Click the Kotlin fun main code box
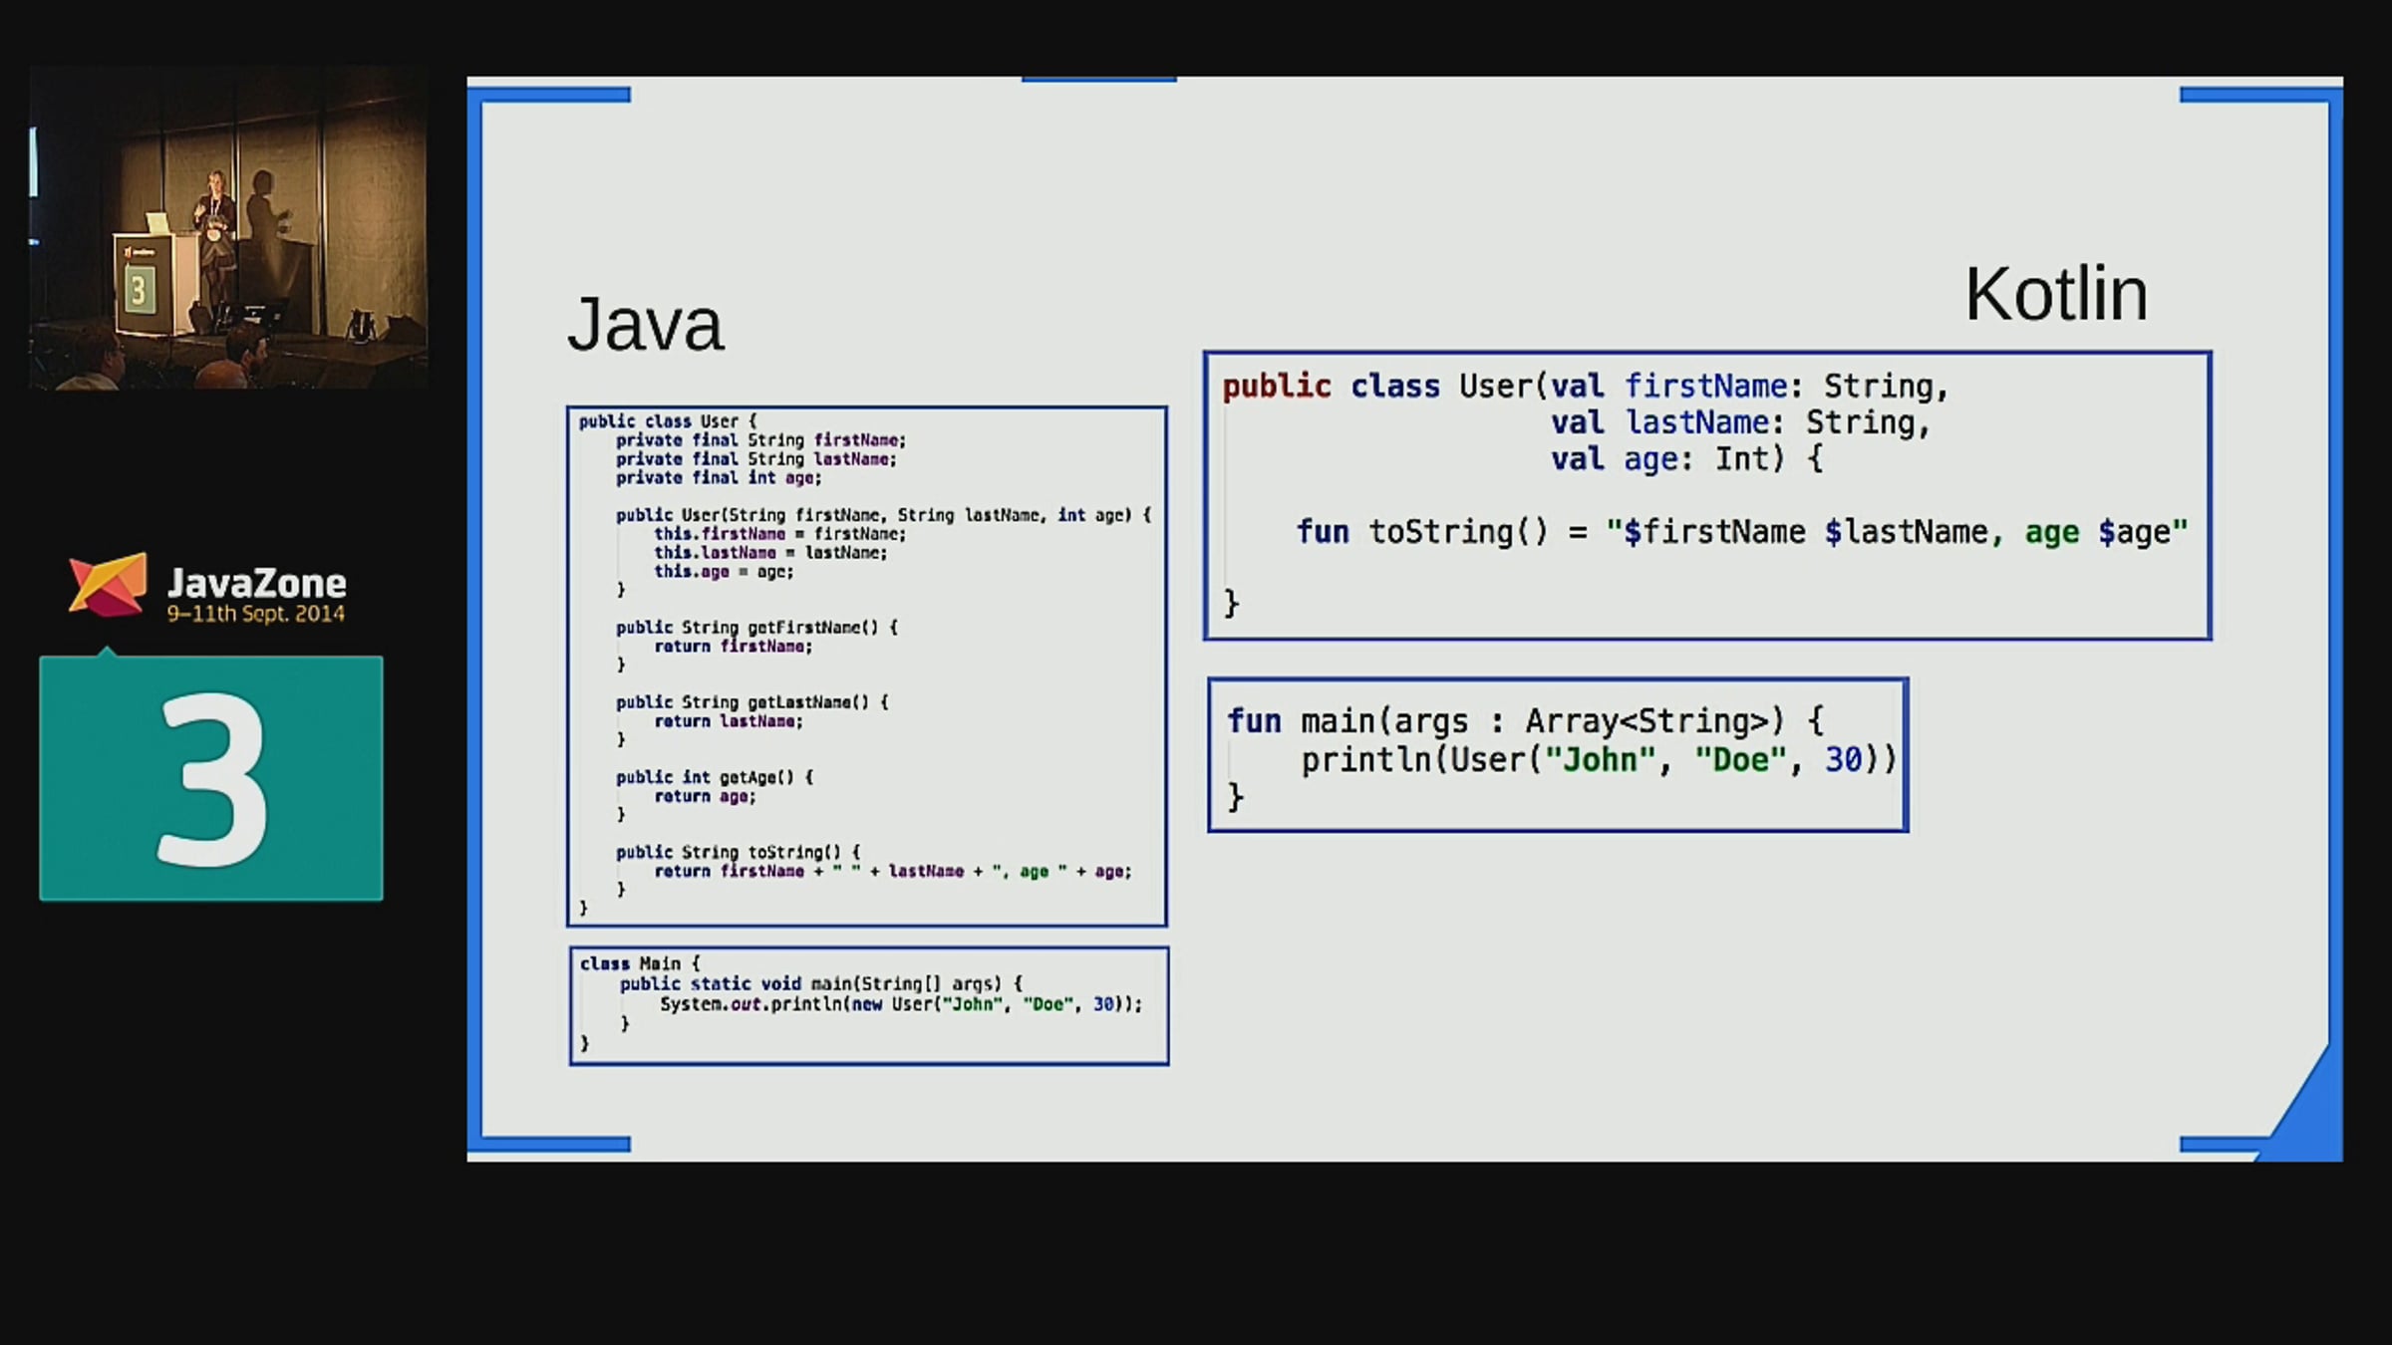 click(x=1558, y=755)
